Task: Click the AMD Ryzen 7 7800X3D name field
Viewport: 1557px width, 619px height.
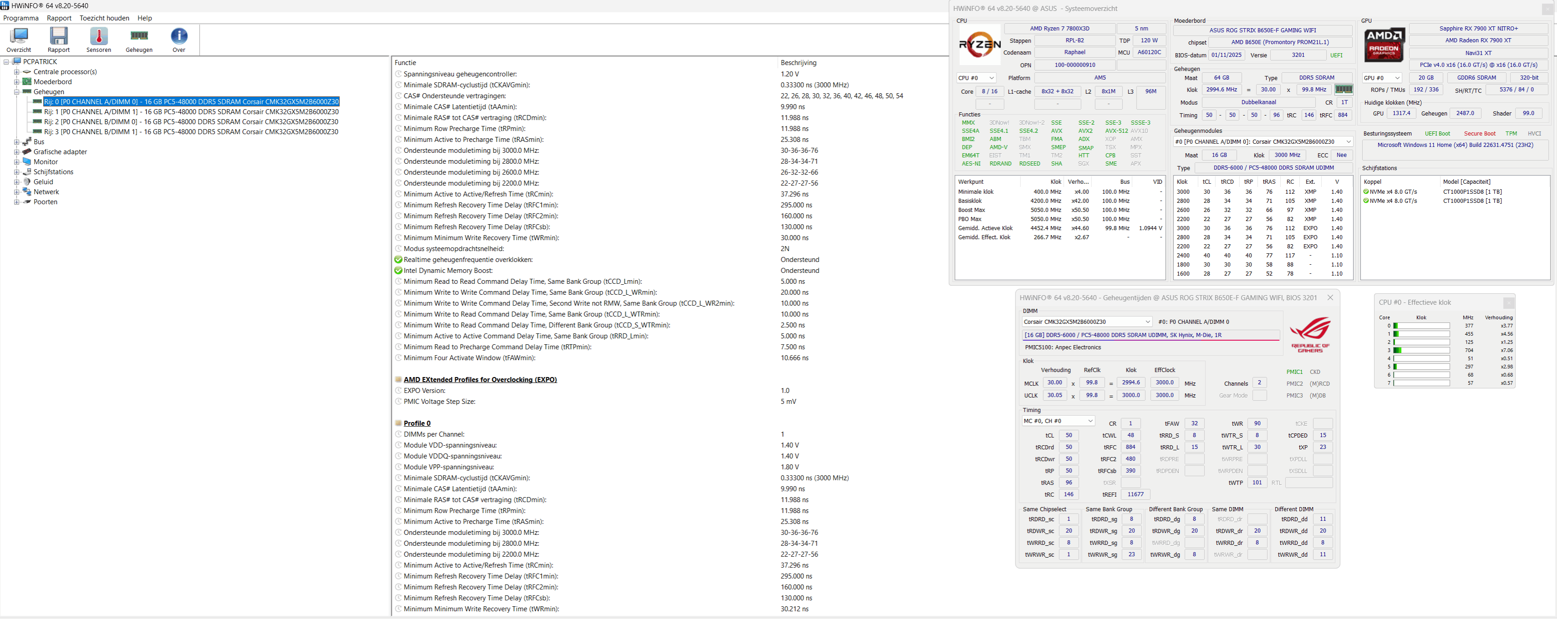Action: click(x=1060, y=29)
